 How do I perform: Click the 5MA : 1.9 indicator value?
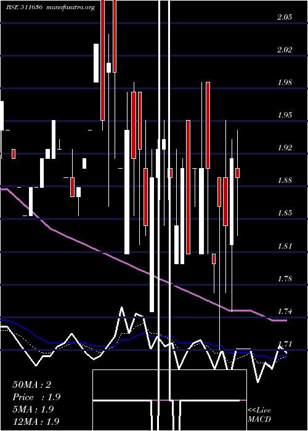pyautogui.click(x=33, y=409)
